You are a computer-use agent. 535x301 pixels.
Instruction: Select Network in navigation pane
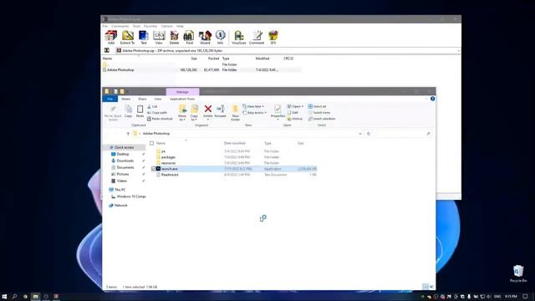(120, 206)
